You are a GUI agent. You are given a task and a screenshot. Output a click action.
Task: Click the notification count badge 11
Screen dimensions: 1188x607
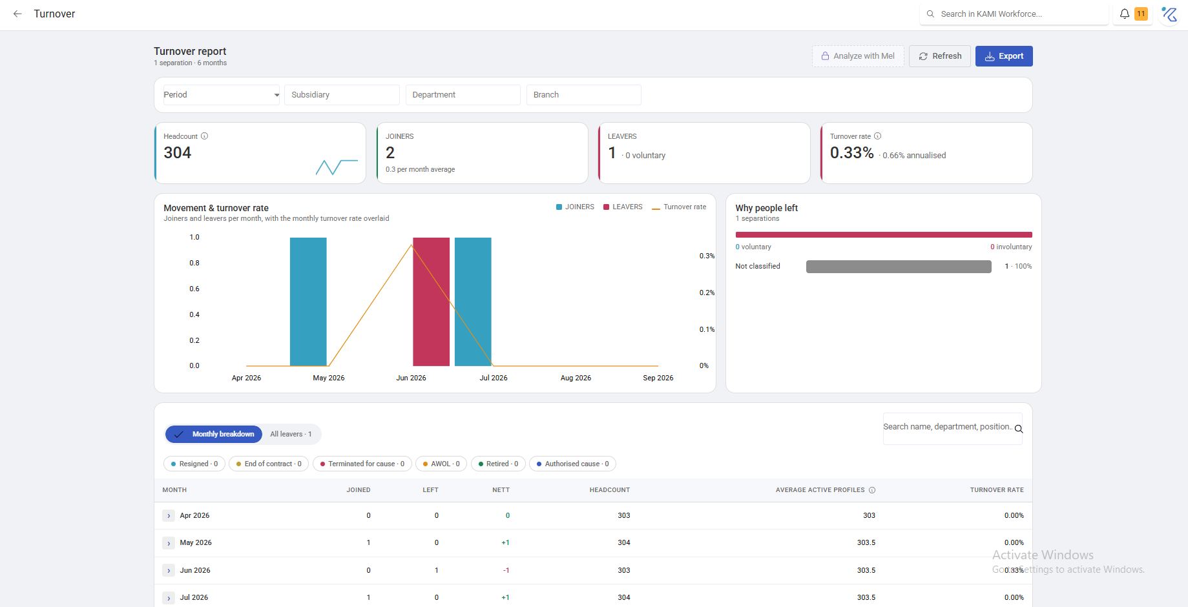[1141, 14]
